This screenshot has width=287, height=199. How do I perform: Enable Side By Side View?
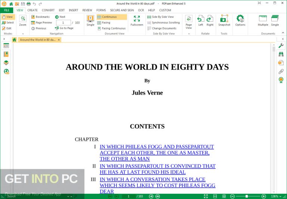[161, 17]
